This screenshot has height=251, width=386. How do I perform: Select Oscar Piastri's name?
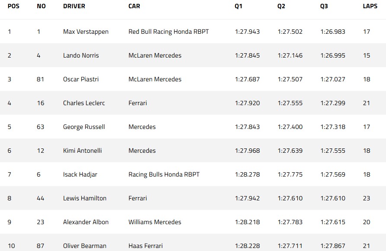pyautogui.click(x=80, y=79)
